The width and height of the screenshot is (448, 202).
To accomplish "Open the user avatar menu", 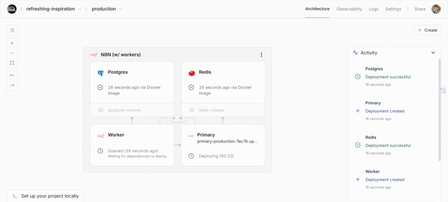I will click(436, 9).
